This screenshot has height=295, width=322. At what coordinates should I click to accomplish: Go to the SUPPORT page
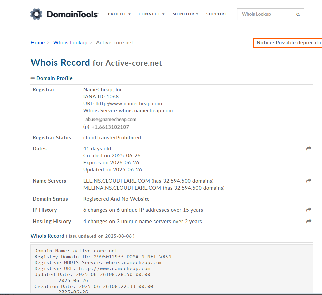coord(217,14)
